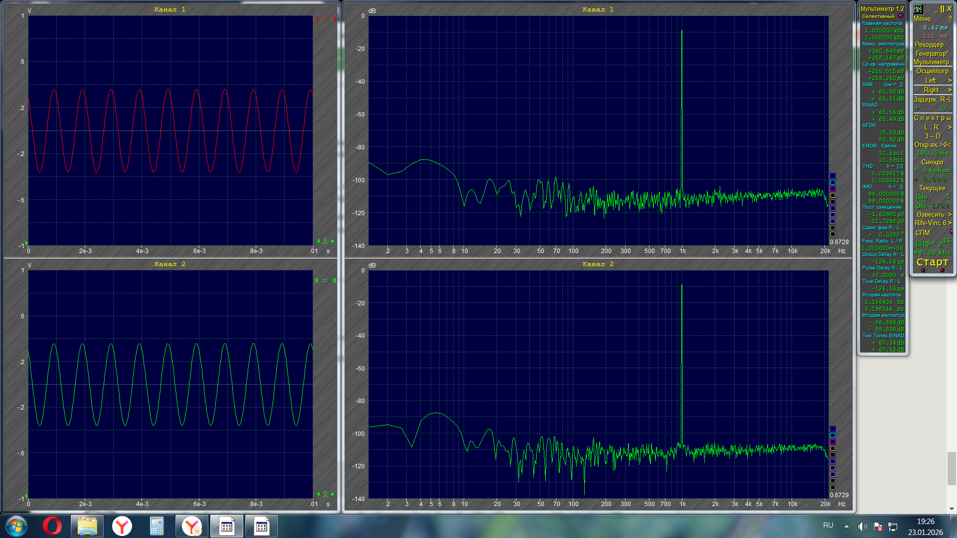957x538 pixels.
Task: Open the help question mark icon
Action: coord(950,18)
